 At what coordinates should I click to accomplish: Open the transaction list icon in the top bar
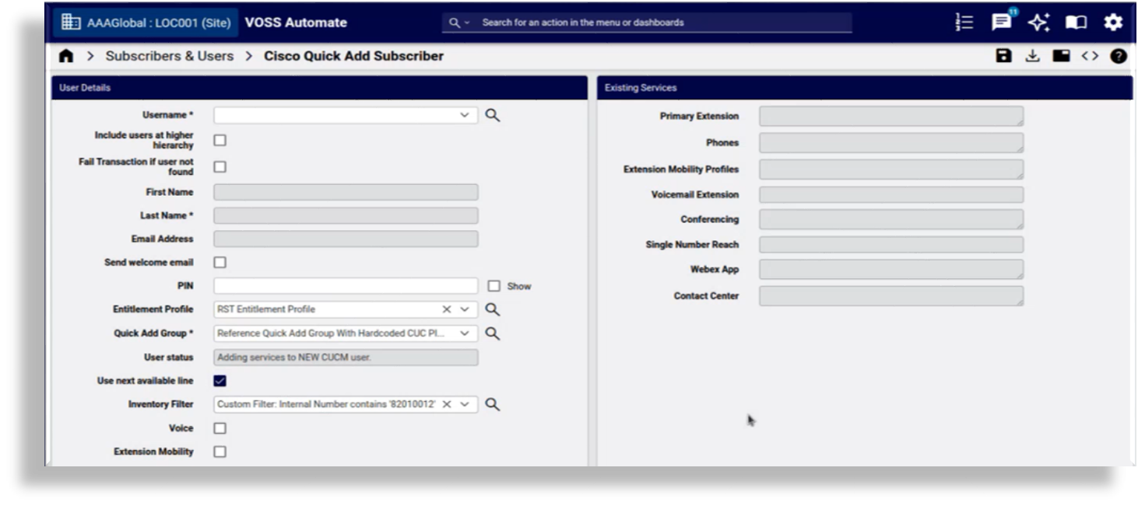point(964,23)
